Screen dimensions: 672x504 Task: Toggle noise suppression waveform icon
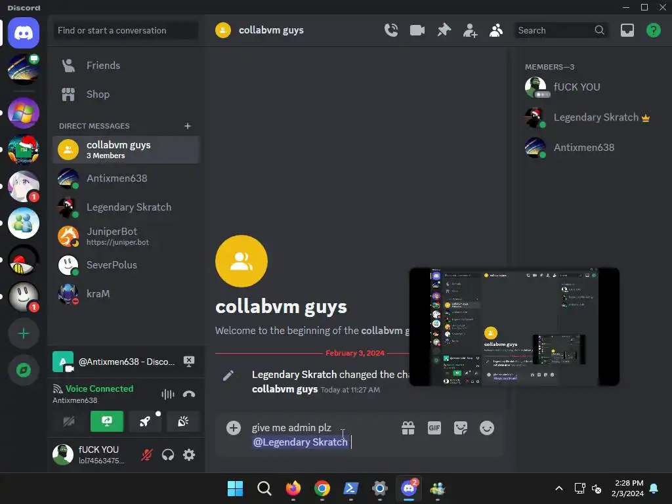(x=168, y=394)
